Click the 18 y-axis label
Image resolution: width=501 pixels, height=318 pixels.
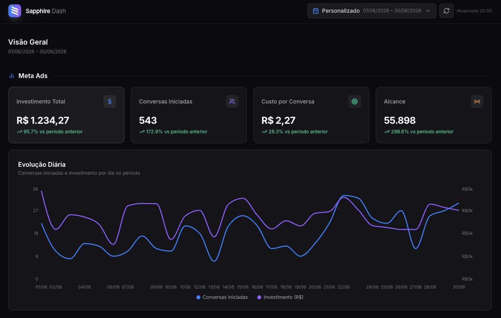click(35, 233)
